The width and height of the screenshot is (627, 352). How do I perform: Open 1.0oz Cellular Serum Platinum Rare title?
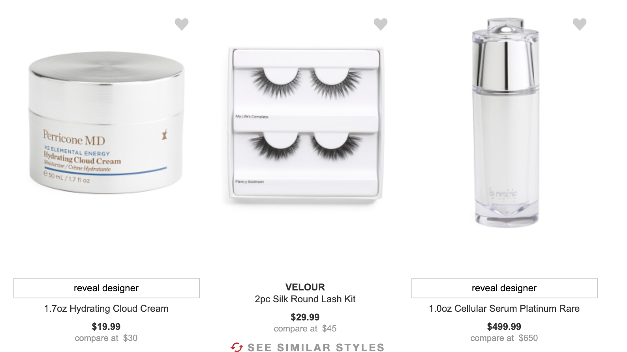pyautogui.click(x=504, y=309)
